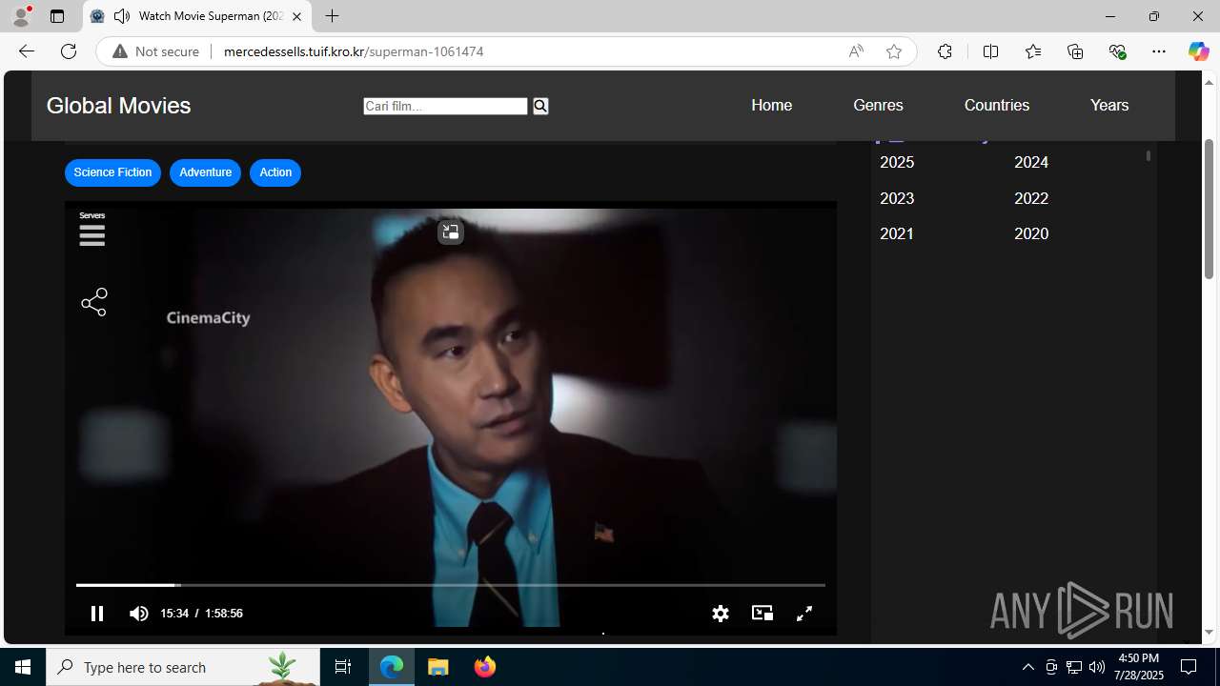Choose year 2021
Image resolution: width=1220 pixels, height=686 pixels.
coord(897,233)
